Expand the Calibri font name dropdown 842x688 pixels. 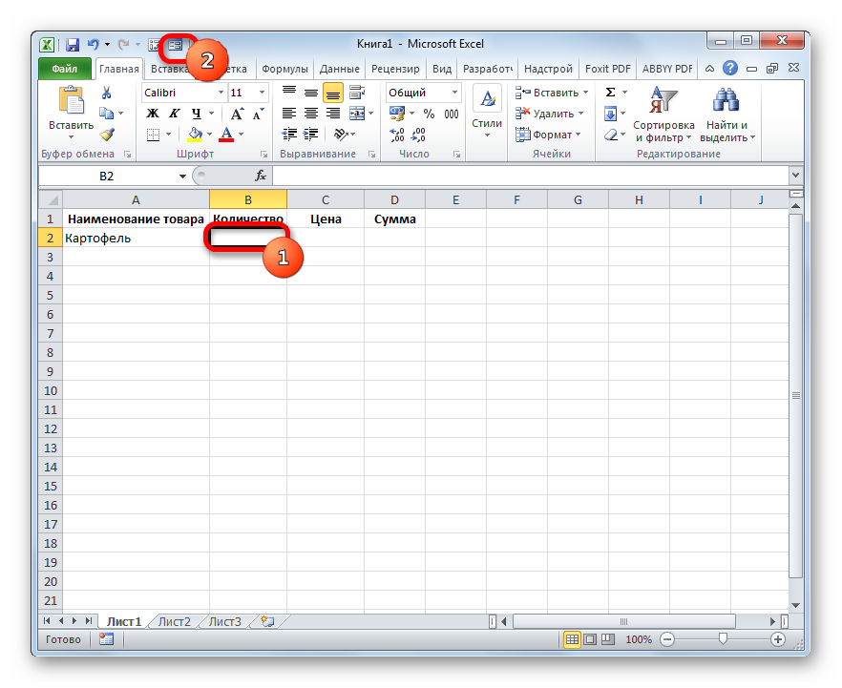(221, 93)
